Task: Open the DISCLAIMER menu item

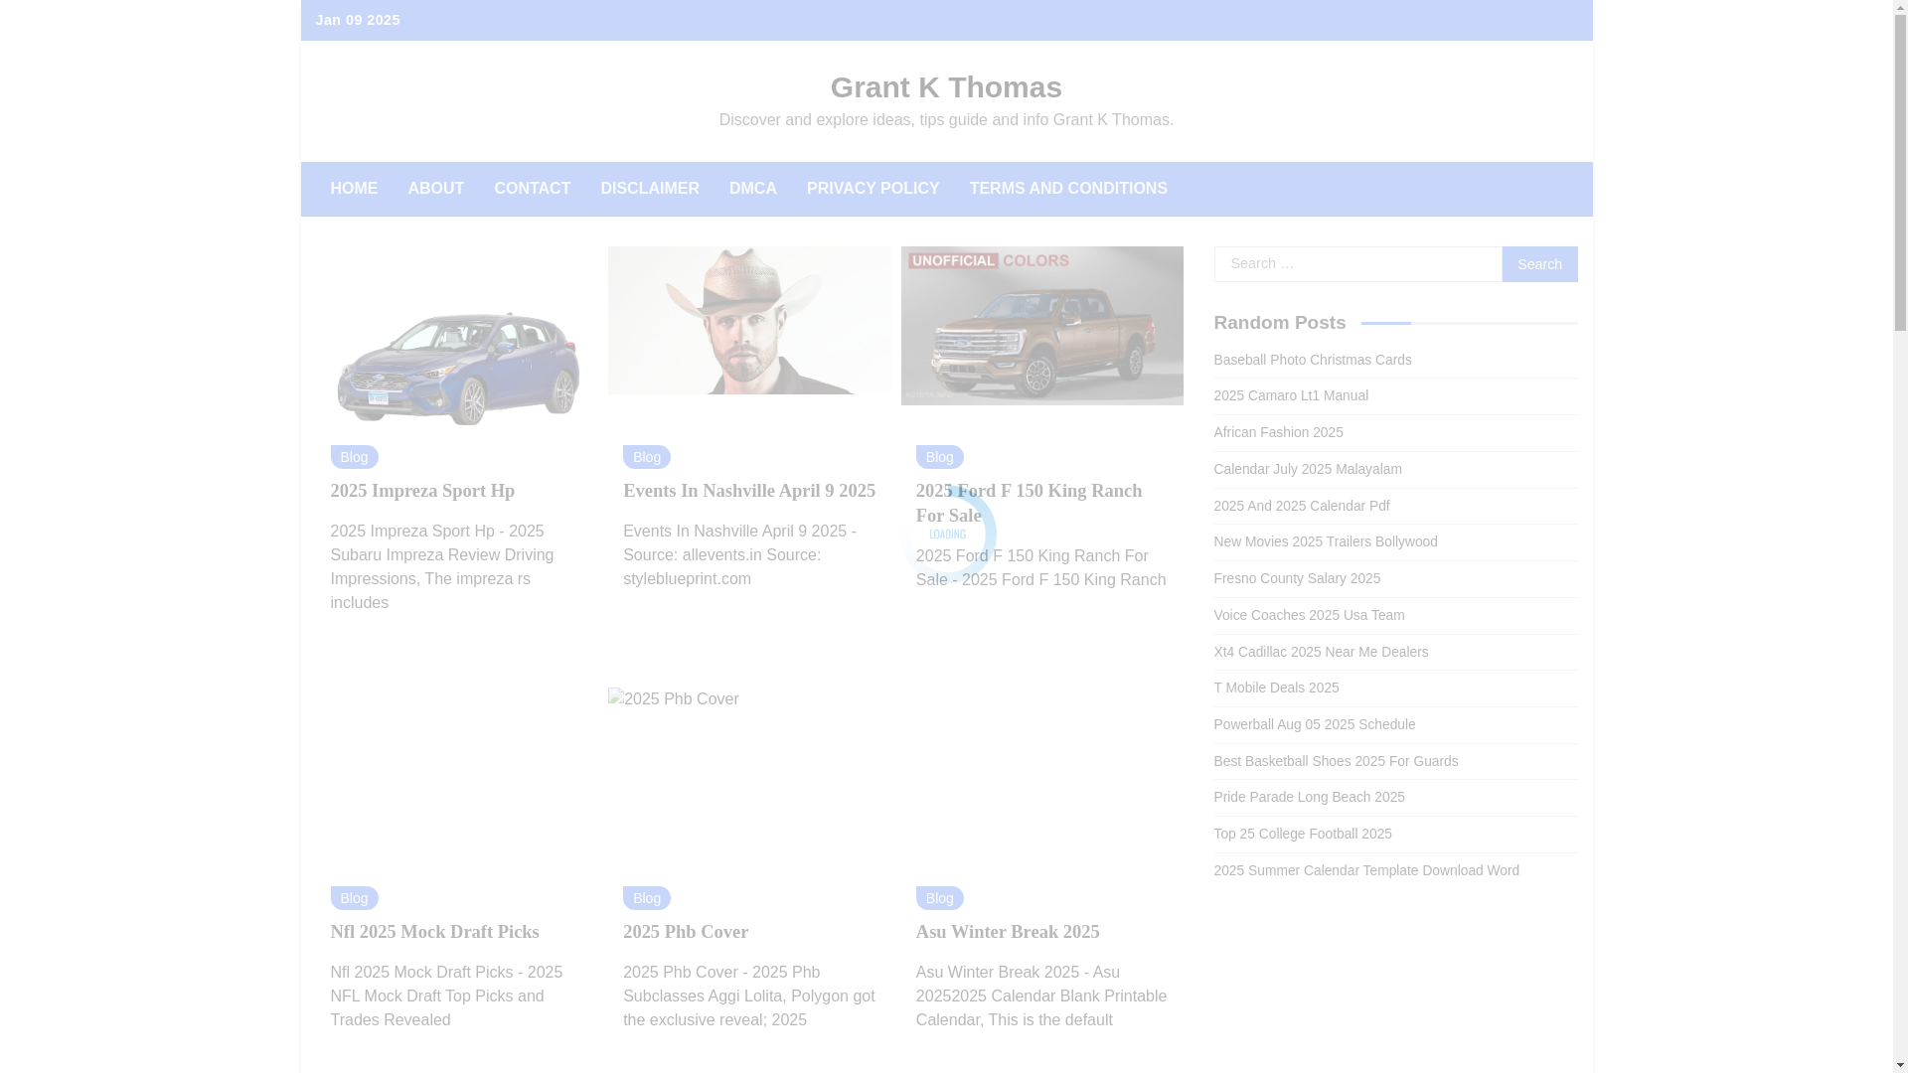Action: [x=650, y=189]
